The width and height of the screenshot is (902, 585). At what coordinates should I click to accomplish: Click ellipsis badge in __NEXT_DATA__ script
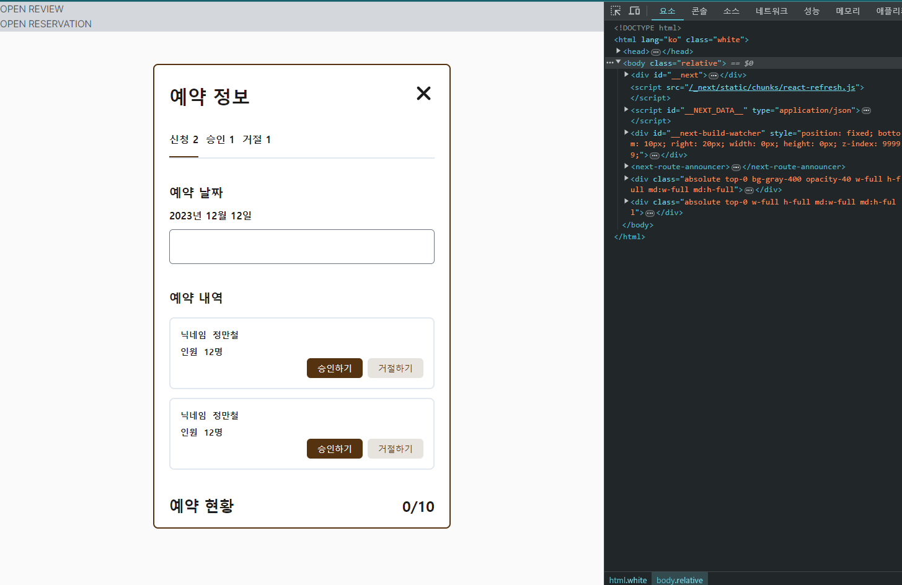pos(867,110)
